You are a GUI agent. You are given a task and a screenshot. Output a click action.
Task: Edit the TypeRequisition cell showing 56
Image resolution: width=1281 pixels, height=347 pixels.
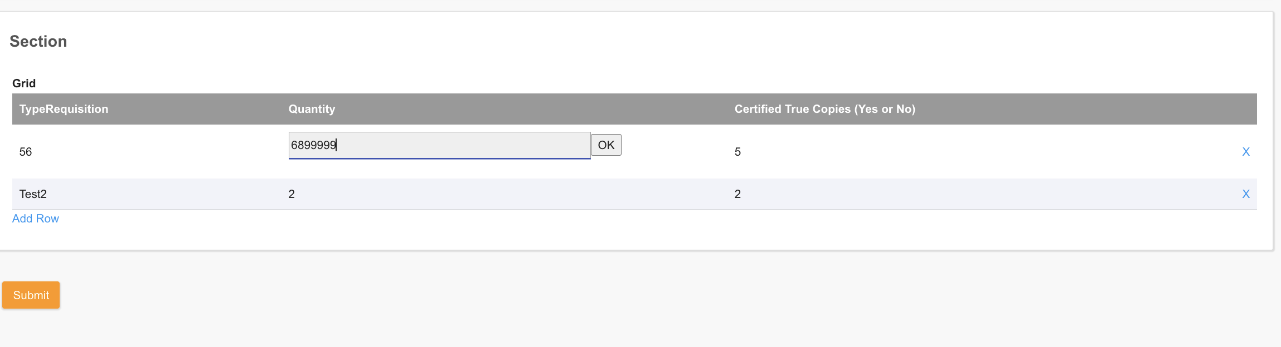click(26, 152)
